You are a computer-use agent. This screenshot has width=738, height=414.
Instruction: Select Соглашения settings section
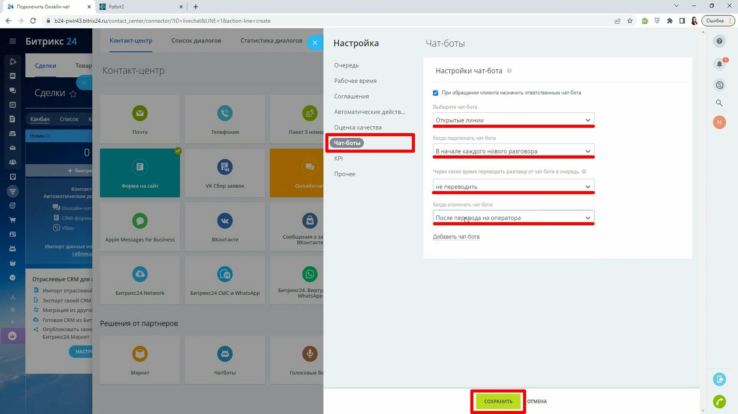(351, 96)
